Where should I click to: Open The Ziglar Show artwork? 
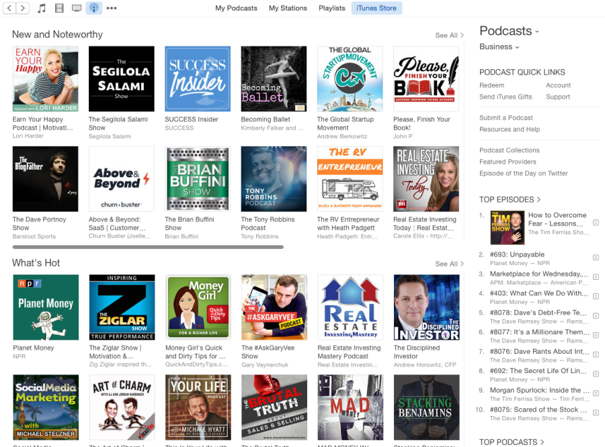(122, 307)
